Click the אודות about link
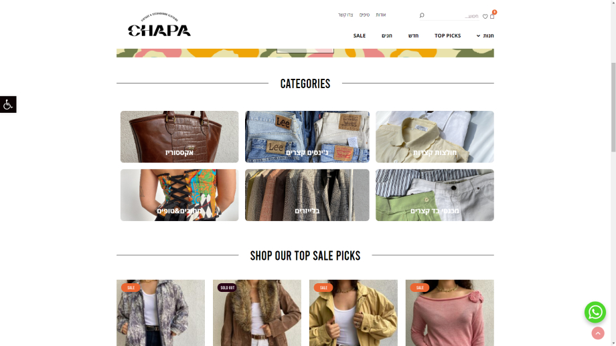 tap(381, 15)
